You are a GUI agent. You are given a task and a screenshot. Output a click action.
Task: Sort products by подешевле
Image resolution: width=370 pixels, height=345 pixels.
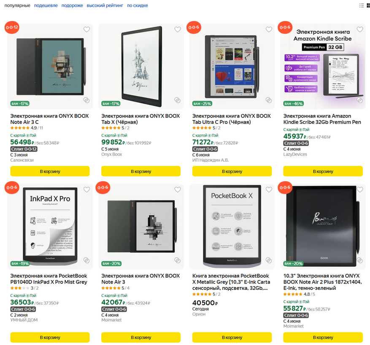pos(46,5)
